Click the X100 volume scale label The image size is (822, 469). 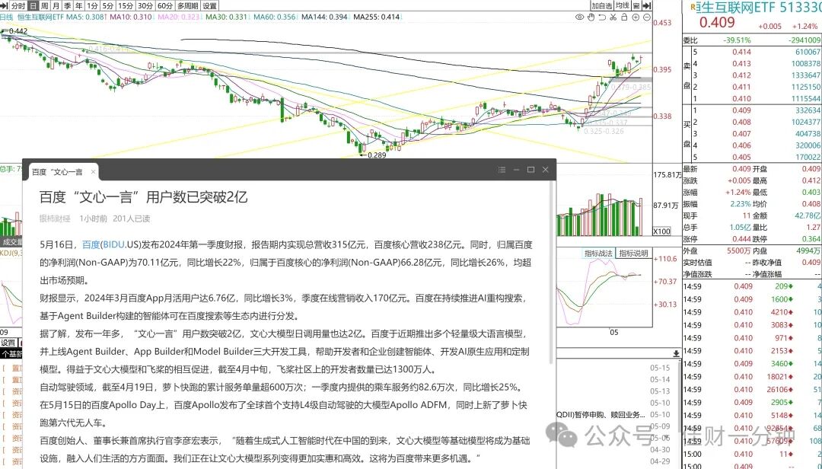click(661, 231)
